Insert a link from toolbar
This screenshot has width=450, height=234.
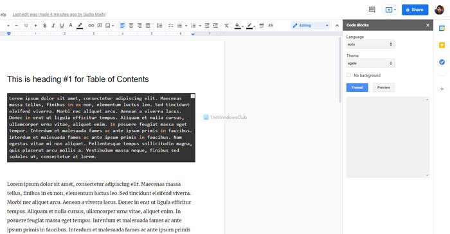tap(91, 26)
